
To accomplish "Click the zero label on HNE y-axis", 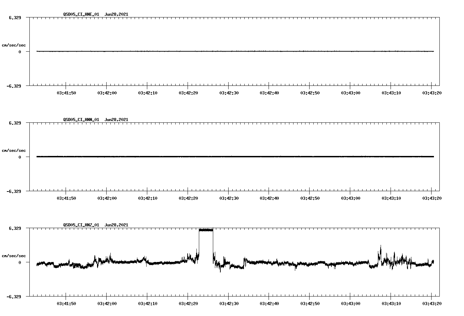I will point(20,52).
